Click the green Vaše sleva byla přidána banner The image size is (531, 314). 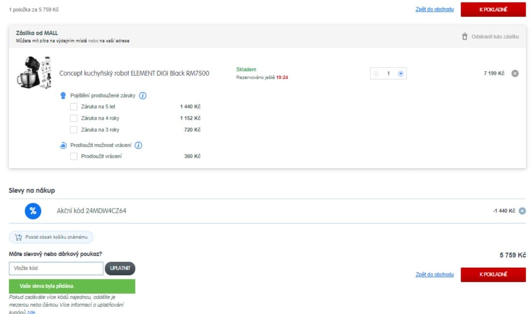pyautogui.click(x=72, y=286)
